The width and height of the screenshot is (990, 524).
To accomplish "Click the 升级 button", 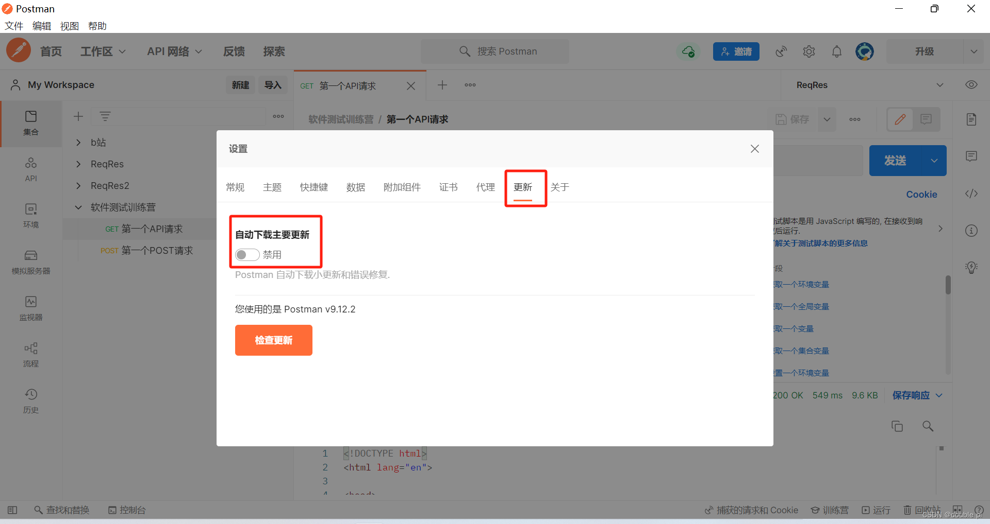I will pos(925,51).
